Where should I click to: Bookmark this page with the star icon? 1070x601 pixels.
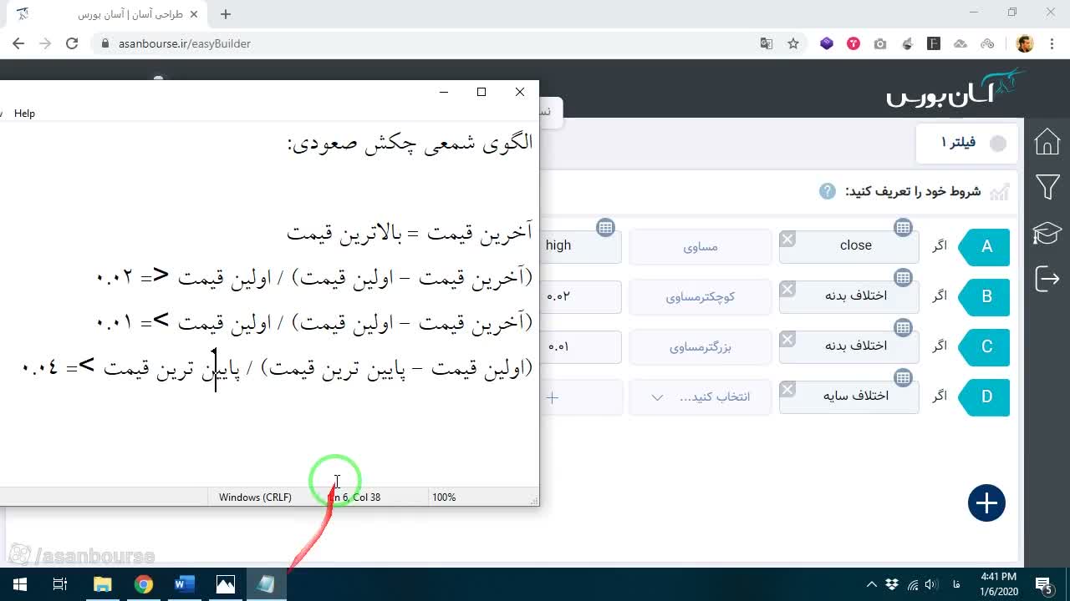pos(793,43)
